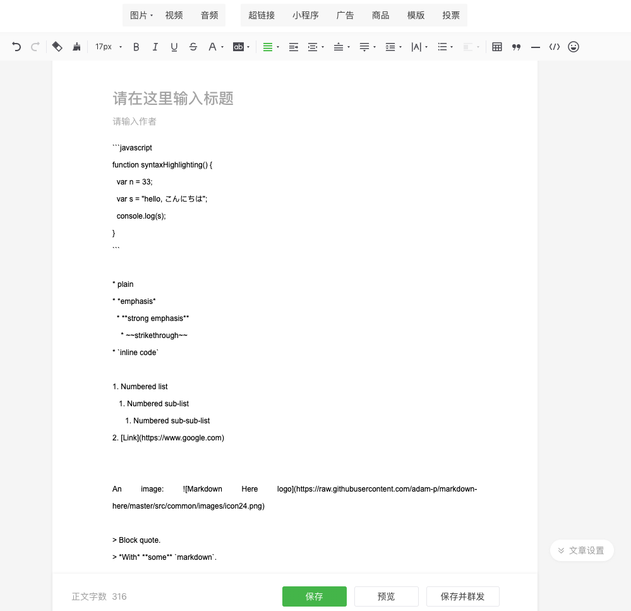The image size is (631, 611).
Task: Expand the spacing-after-paragraph dropdown arrow
Action: click(375, 47)
